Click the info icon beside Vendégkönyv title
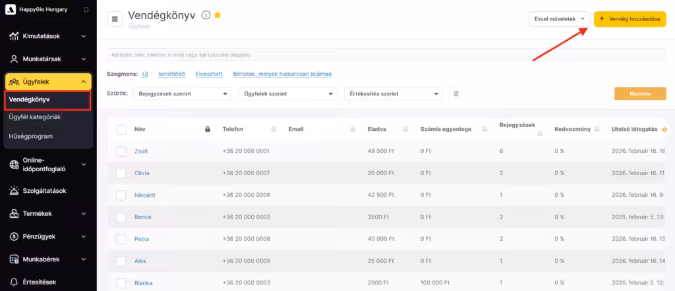The image size is (675, 291). tap(206, 15)
